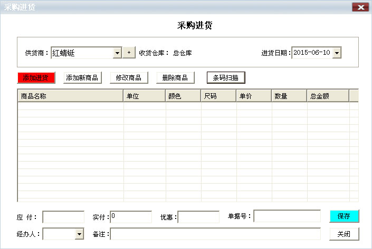The image size is (372, 249).
Task: Focus the 备注 remarks input field
Action: click(x=215, y=234)
